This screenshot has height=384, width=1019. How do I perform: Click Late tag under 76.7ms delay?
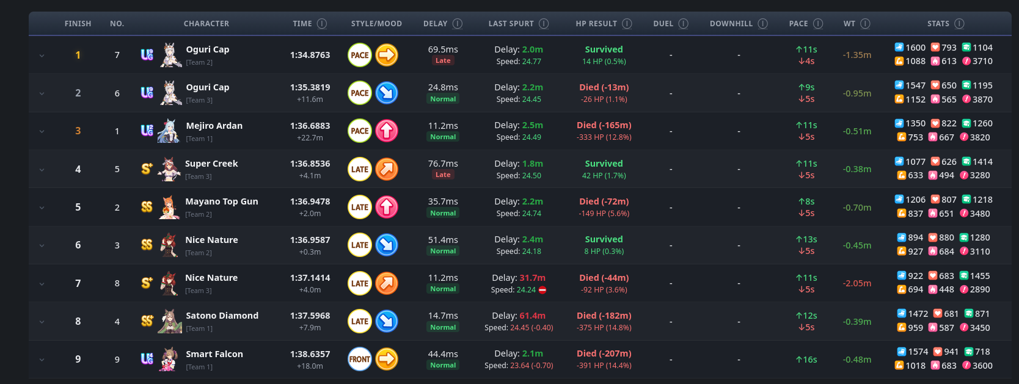pos(443,175)
